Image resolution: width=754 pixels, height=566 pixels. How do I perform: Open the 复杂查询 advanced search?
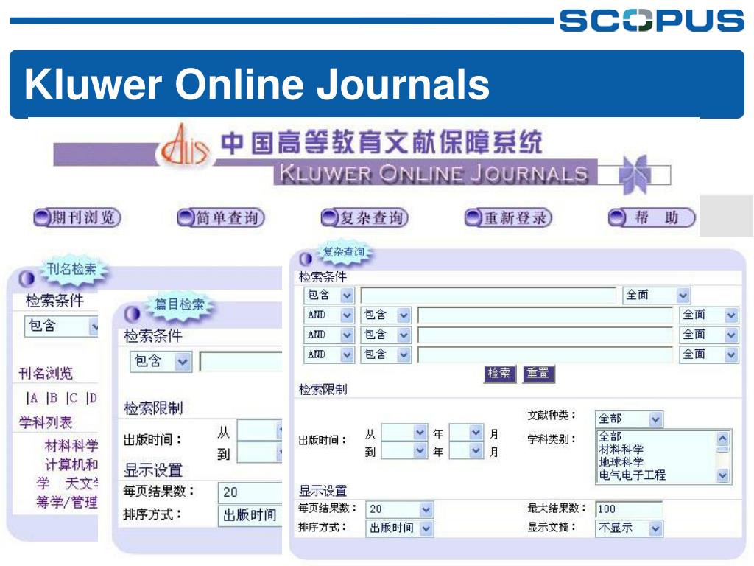[364, 217]
